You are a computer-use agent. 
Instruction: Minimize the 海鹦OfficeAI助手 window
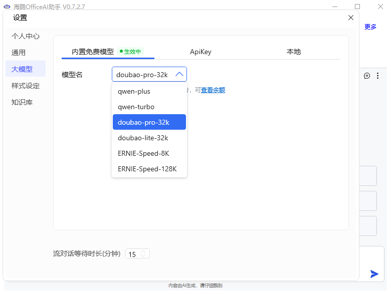click(335, 7)
